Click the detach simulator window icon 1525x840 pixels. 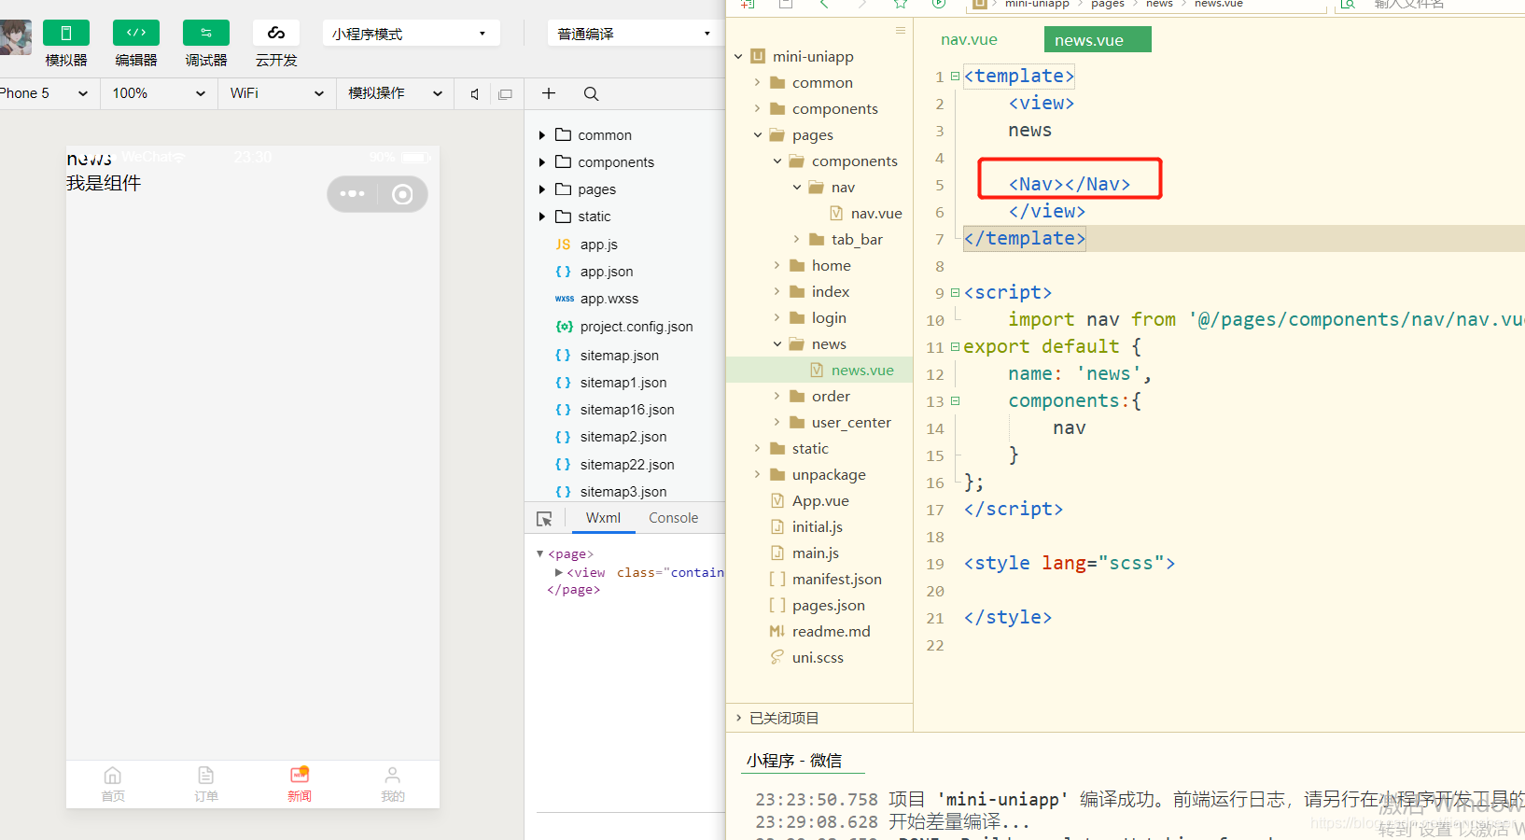[506, 94]
